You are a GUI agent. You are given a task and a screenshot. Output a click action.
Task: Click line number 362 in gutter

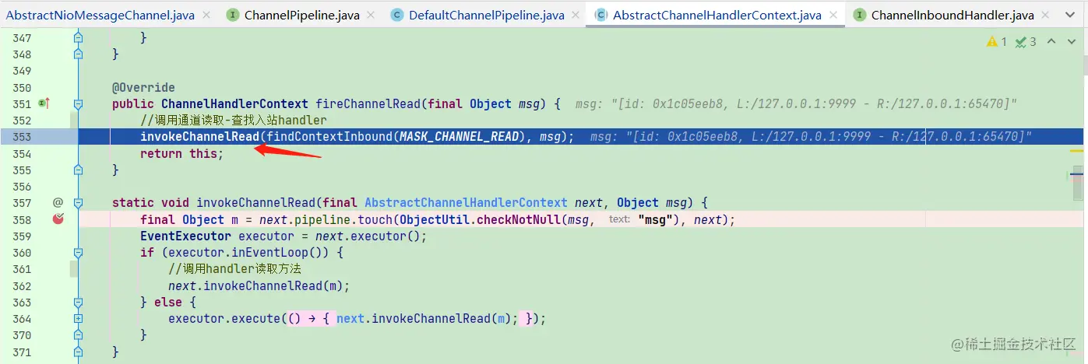[x=22, y=285]
